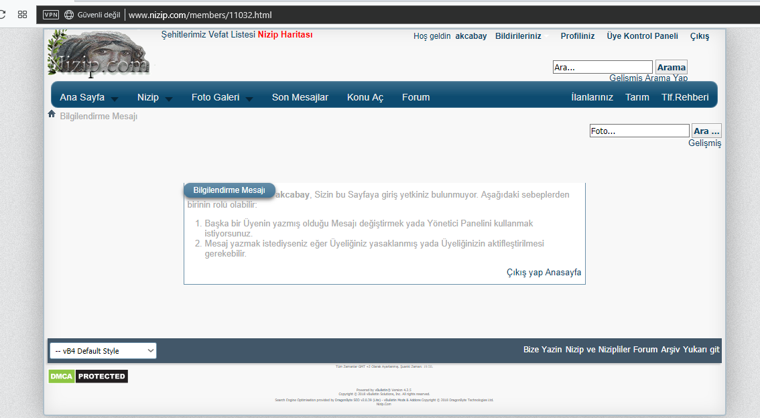Click Çıkış yap in the message box
The image size is (760, 418).
525,272
